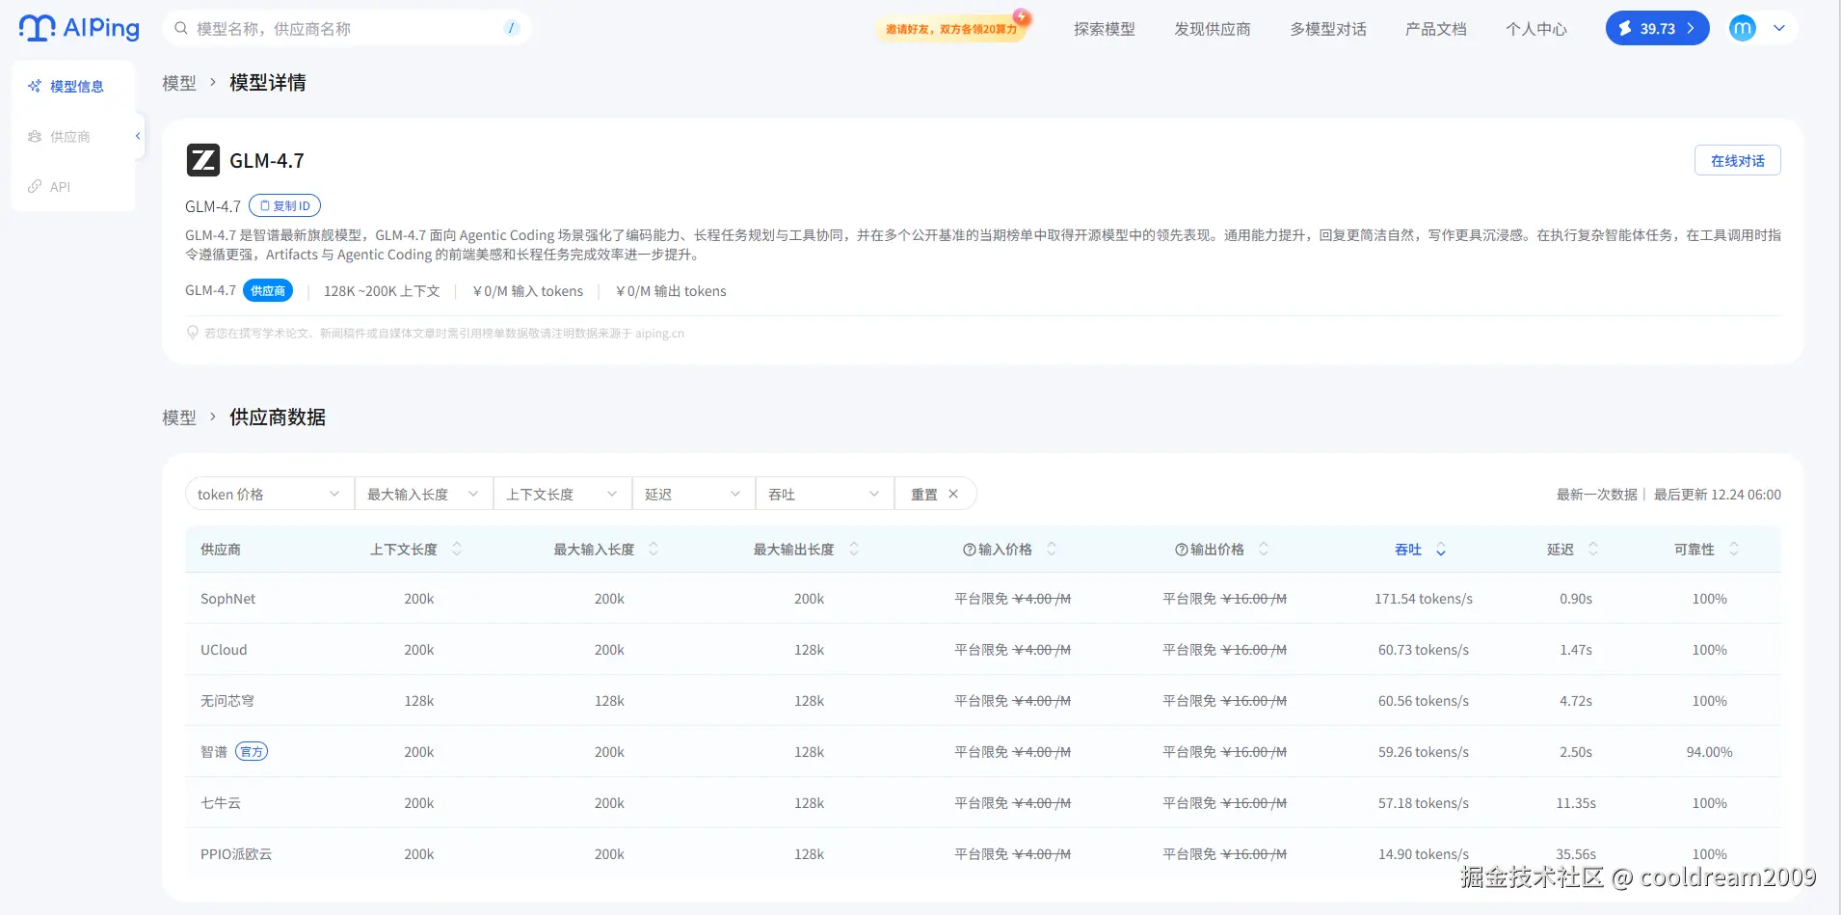The image size is (1841, 915).
Task: Click the 官方 badge next to 智谱
Action: pyautogui.click(x=252, y=752)
